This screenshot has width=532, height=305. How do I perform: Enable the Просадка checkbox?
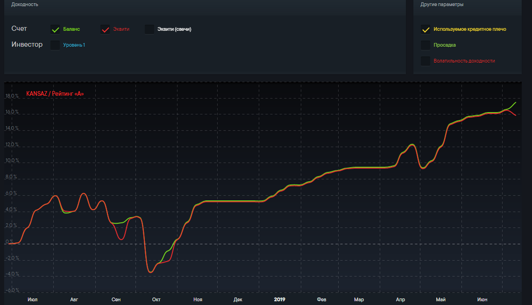pos(426,45)
